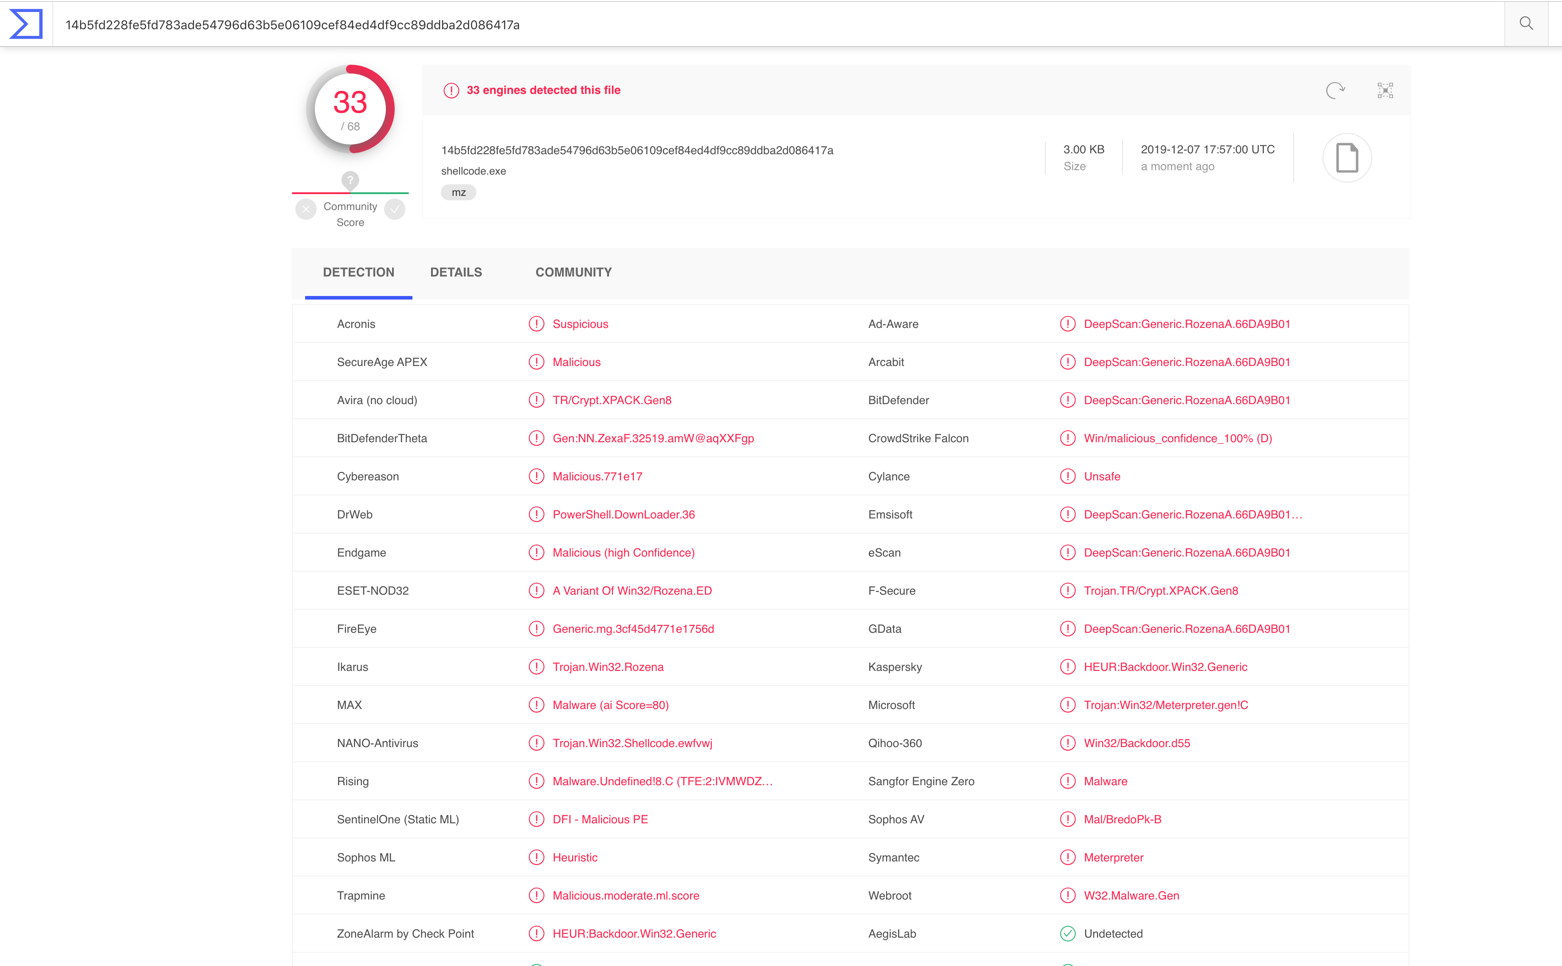Click the Community Score label
The image size is (1562, 966).
(x=350, y=214)
